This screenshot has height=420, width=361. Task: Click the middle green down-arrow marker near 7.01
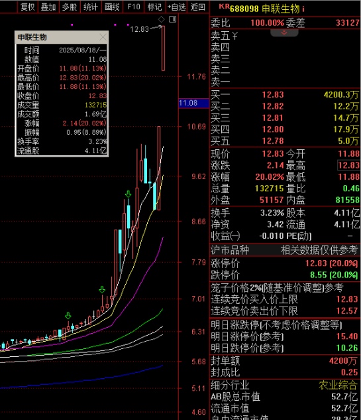point(102,289)
